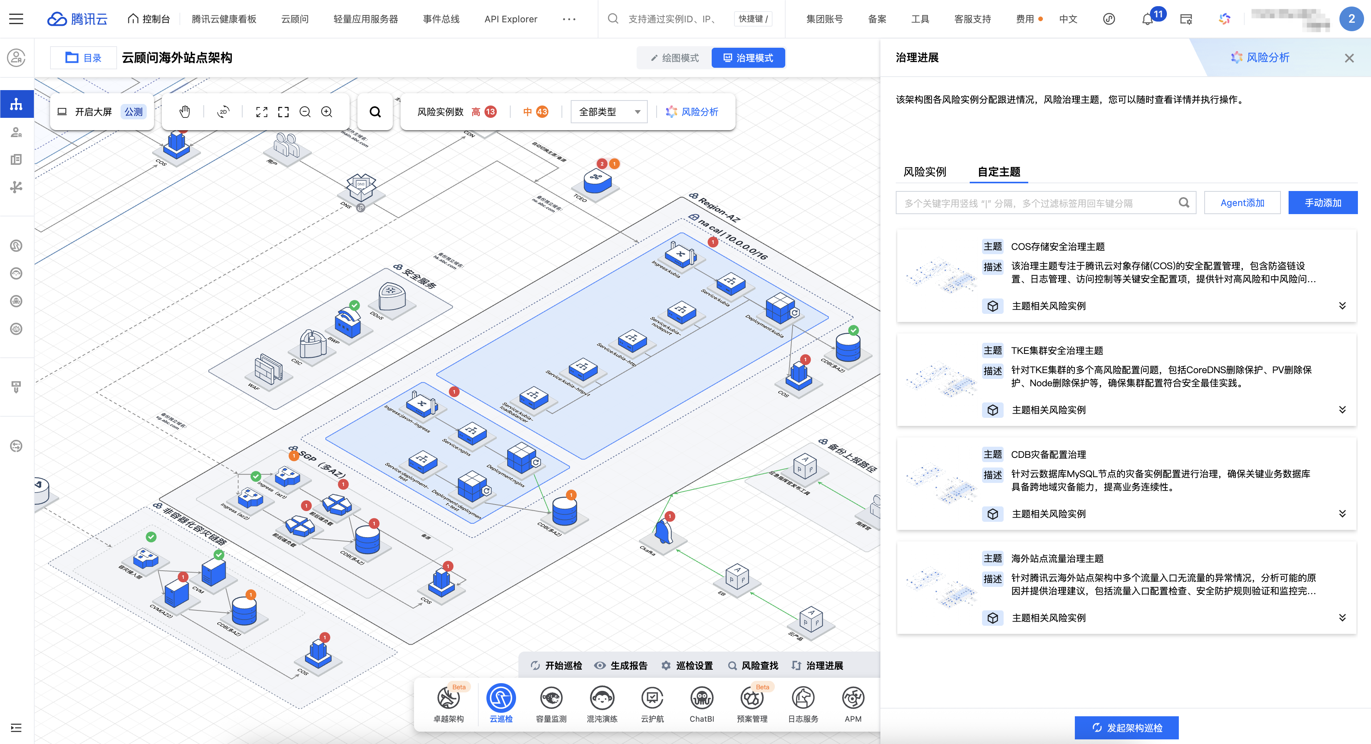This screenshot has height=744, width=1371.
Task: Open 云顾问 in top navigation
Action: point(294,19)
